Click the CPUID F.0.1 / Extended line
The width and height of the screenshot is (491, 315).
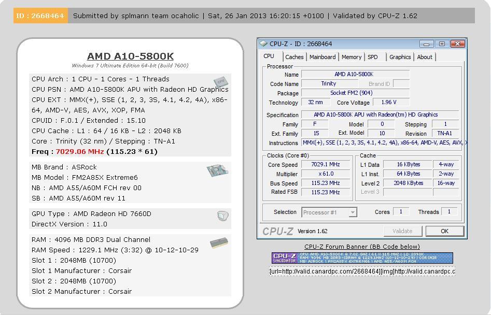point(89,121)
